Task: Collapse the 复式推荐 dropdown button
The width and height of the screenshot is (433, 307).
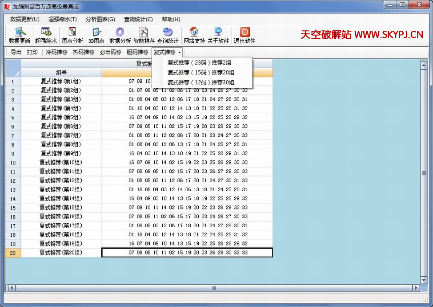Action: pyautogui.click(x=167, y=52)
